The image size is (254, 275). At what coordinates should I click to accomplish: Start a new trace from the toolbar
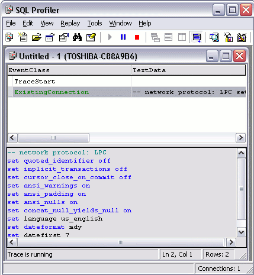click(9, 37)
